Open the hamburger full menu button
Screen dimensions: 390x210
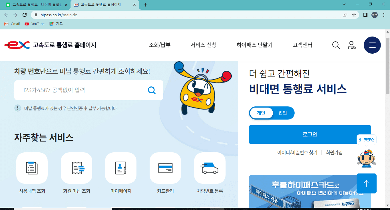[x=372, y=45]
